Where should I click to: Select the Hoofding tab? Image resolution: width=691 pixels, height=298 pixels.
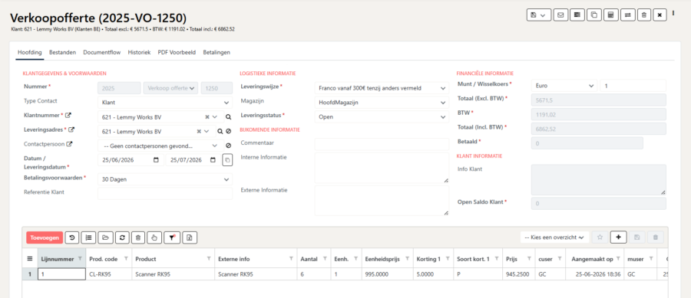29,52
